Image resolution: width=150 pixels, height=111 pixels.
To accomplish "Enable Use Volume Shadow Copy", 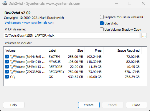I will [102, 30].
